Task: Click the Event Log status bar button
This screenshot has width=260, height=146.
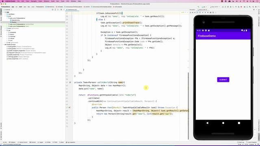Action: pos(241,142)
